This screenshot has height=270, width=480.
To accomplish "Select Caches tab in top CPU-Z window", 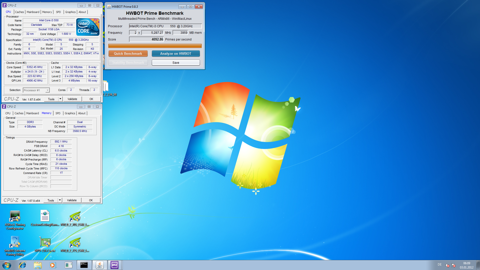I will [x=19, y=12].
